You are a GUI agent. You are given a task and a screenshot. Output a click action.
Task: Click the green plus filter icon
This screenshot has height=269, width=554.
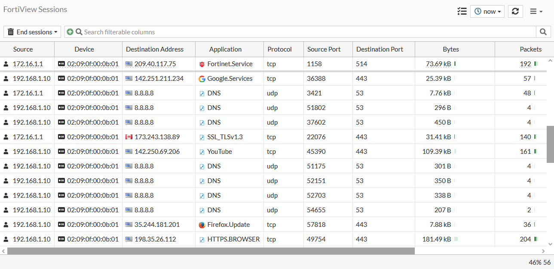tap(70, 32)
